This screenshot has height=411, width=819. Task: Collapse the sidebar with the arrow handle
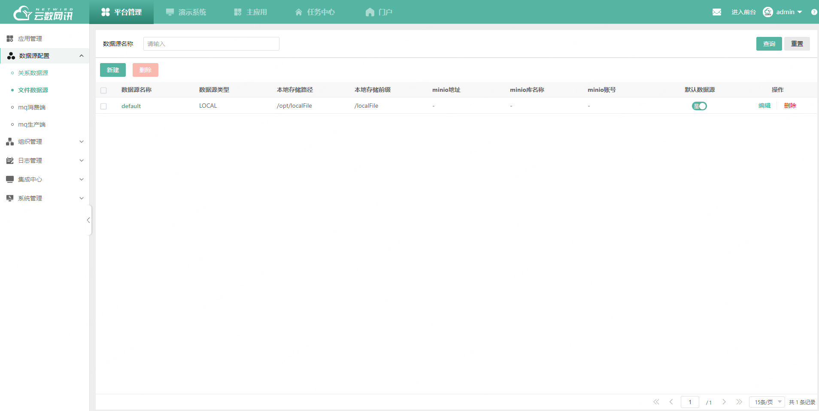tap(88, 220)
